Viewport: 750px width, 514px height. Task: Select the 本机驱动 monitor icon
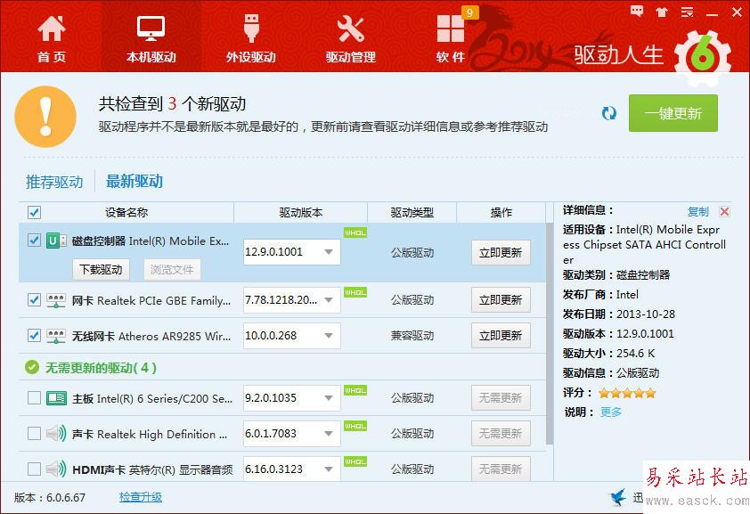pyautogui.click(x=151, y=29)
